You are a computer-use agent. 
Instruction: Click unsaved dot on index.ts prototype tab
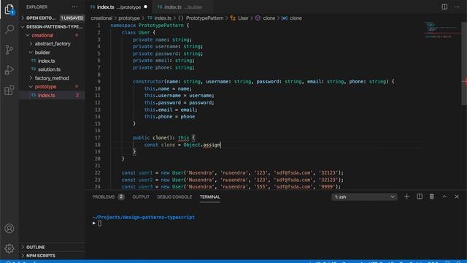[145, 7]
